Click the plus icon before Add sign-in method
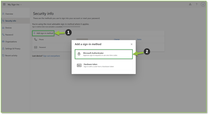This screenshot has height=115, width=209. (x=35, y=33)
